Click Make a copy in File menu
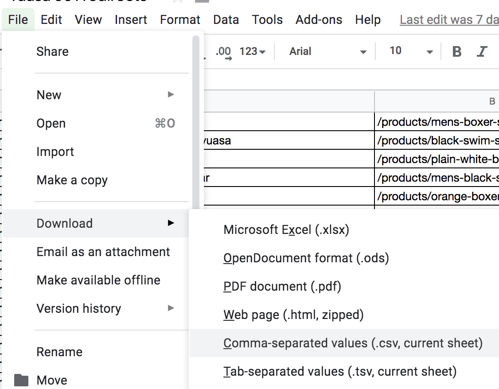Viewport: 499px width, 389px height. pos(72,180)
